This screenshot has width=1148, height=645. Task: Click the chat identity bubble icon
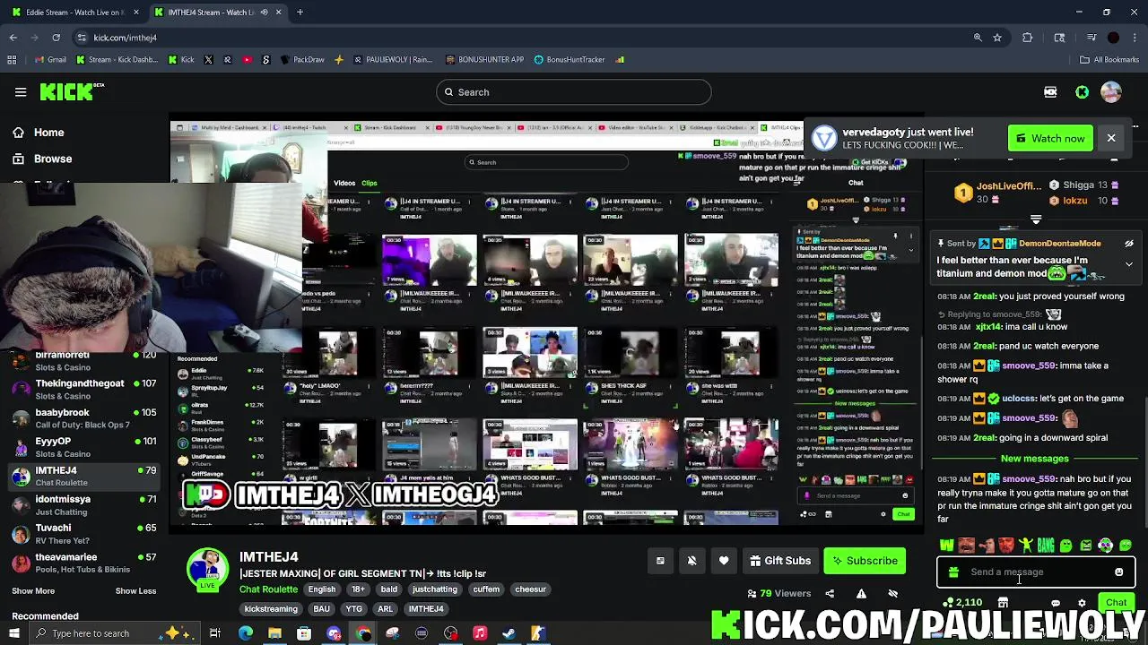1056,603
